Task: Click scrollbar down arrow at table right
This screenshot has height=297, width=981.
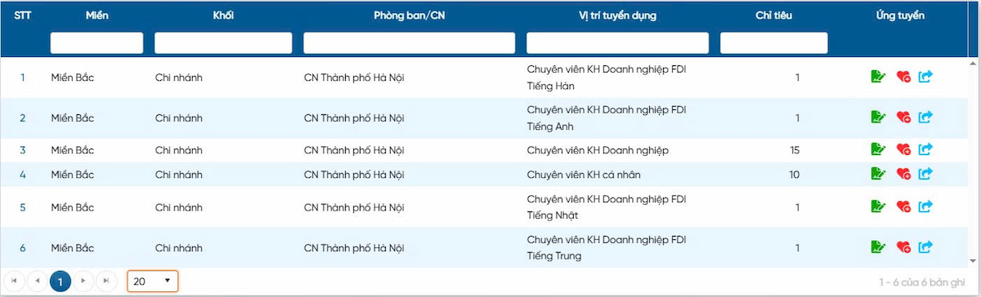Action: coord(973,260)
